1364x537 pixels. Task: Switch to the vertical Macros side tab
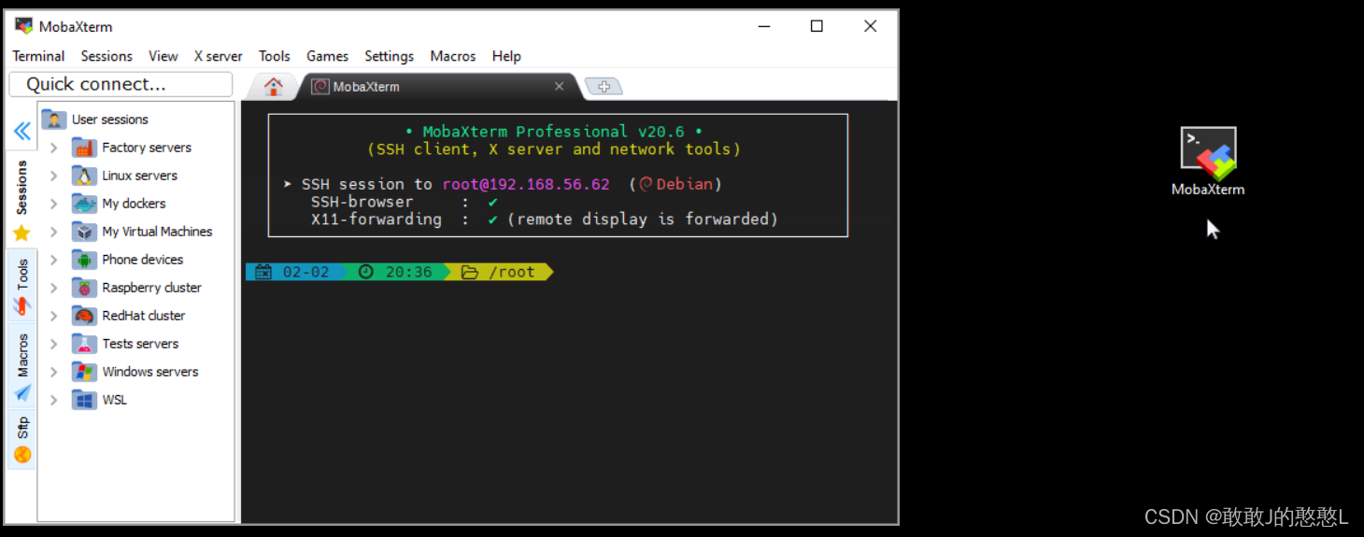21,365
